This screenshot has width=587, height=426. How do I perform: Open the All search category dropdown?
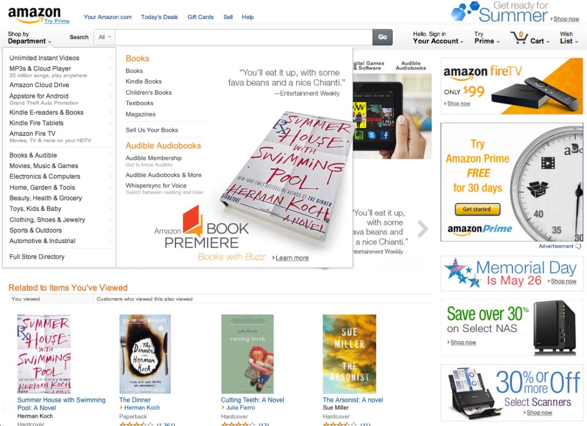coord(104,37)
